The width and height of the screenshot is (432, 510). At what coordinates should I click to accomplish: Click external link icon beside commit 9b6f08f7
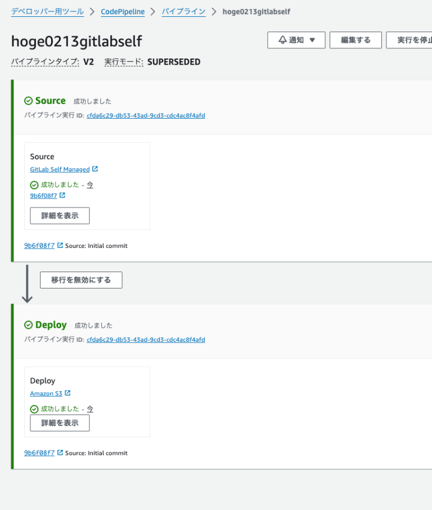[x=64, y=196]
